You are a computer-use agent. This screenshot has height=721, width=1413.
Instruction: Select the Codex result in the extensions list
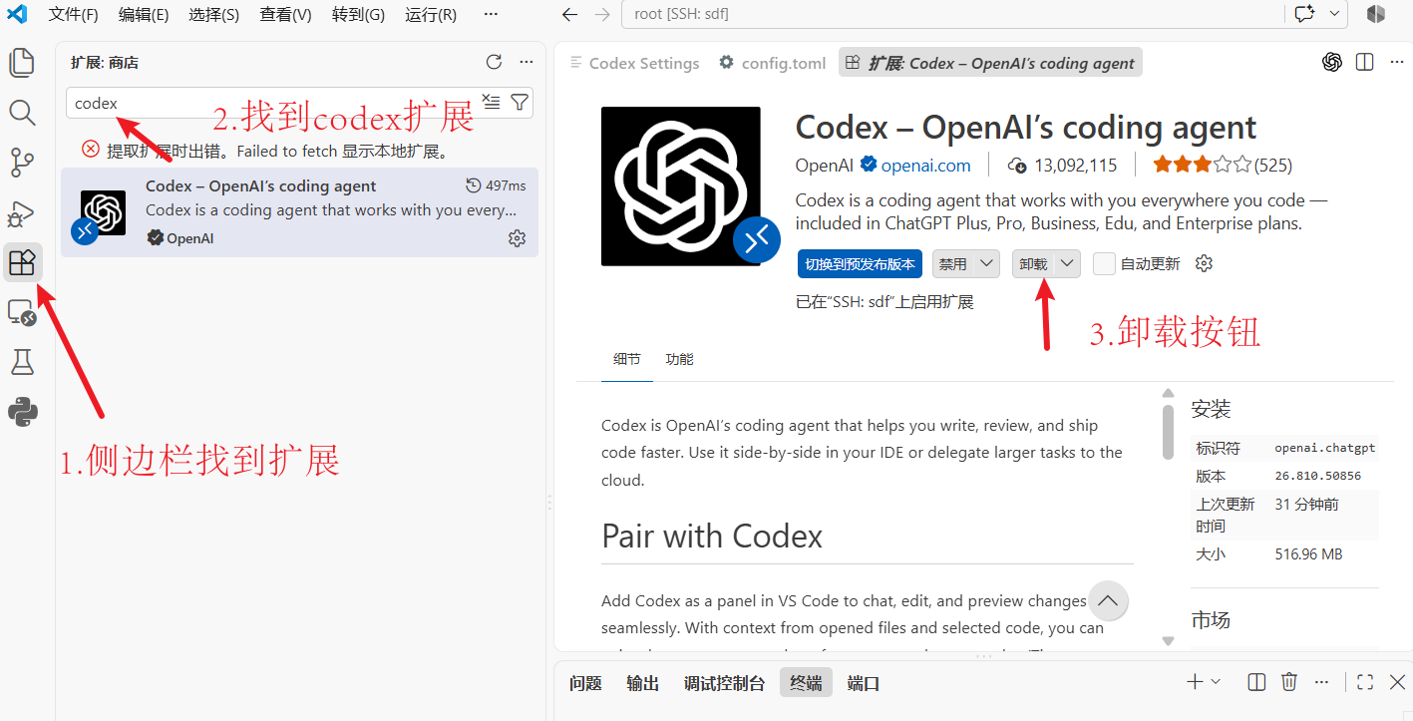click(x=299, y=212)
